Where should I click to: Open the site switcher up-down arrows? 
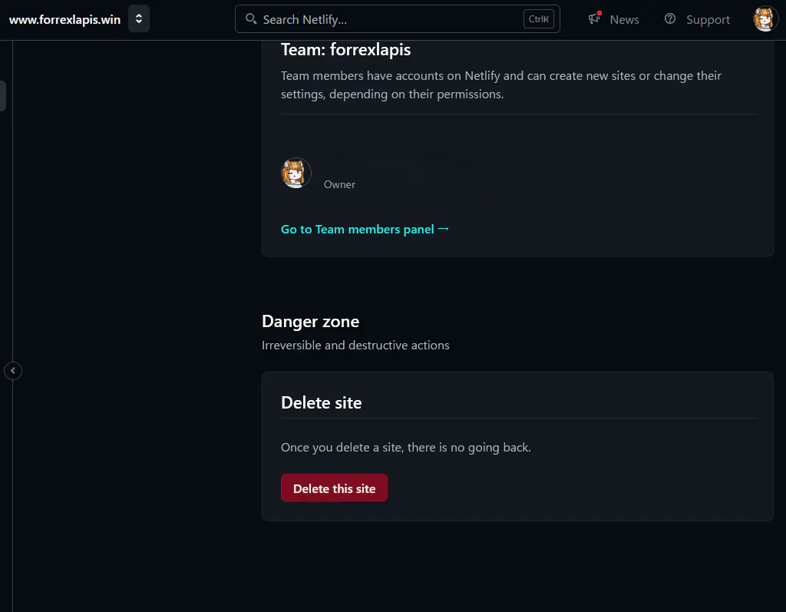(139, 19)
